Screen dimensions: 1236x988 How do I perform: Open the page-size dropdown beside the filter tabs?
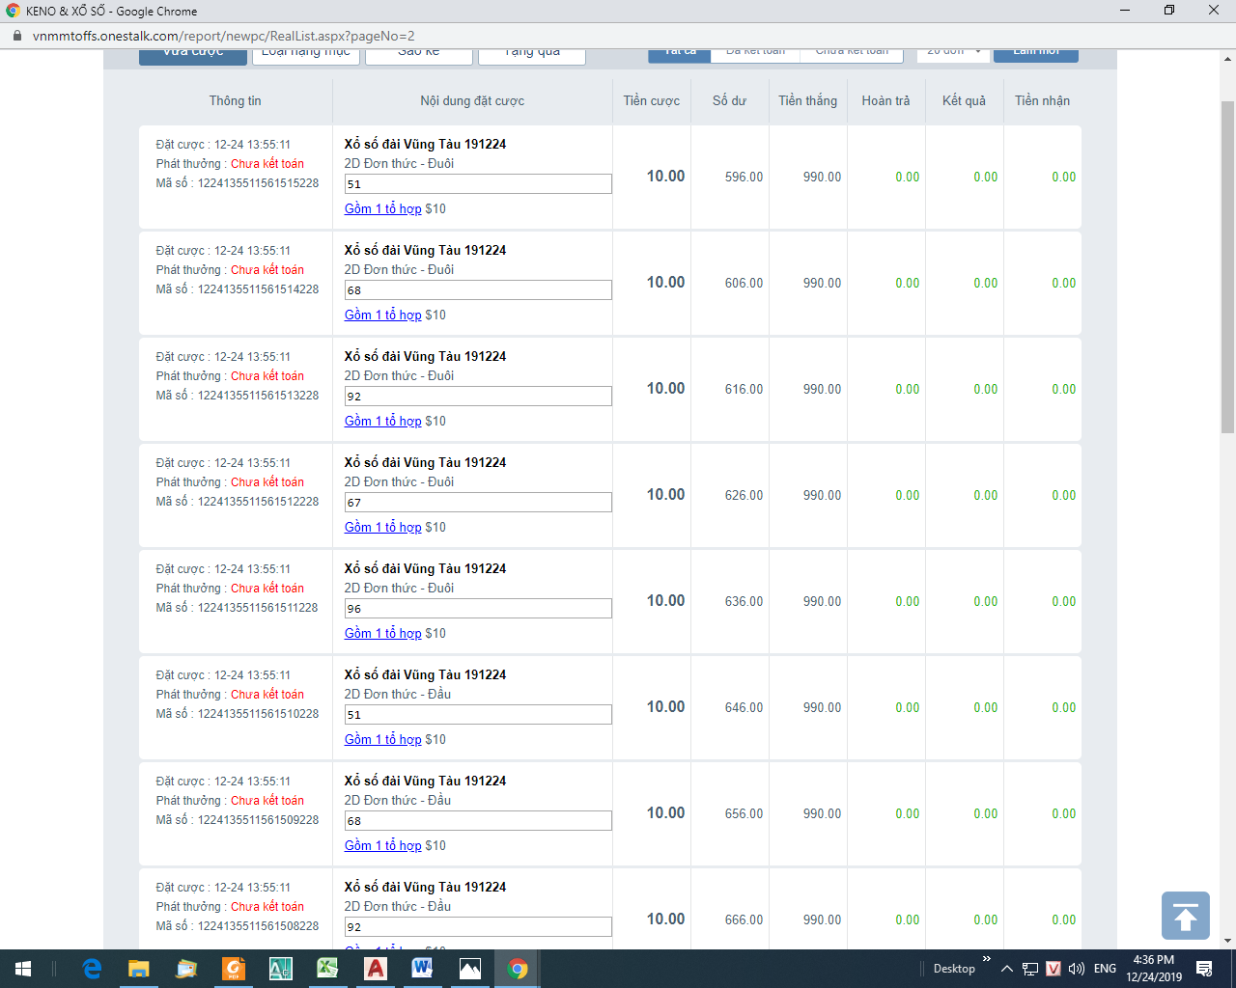click(x=952, y=53)
